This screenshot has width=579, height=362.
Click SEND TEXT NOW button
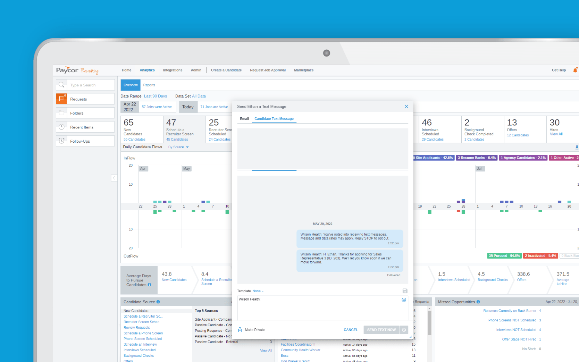[381, 330]
